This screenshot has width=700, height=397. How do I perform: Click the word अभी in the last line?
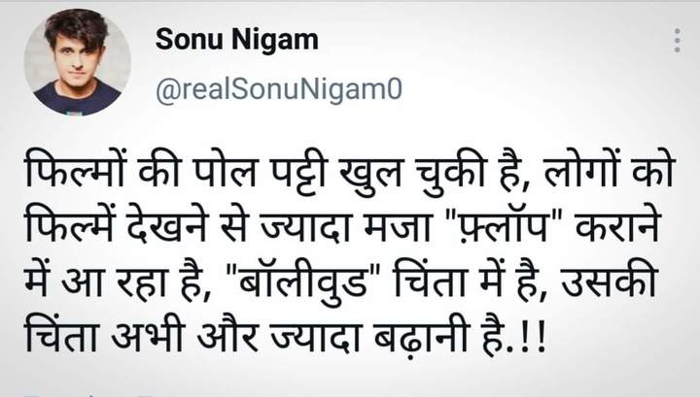coord(148,333)
